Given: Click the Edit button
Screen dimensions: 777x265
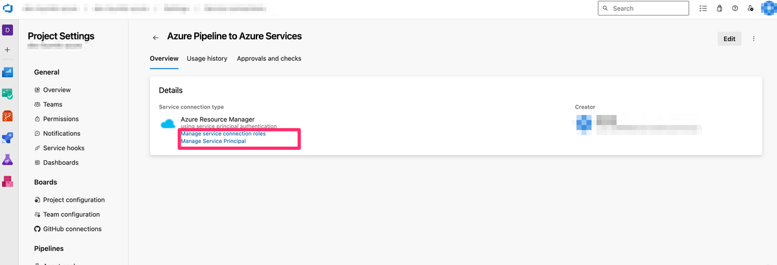Looking at the screenshot, I should click(x=730, y=39).
